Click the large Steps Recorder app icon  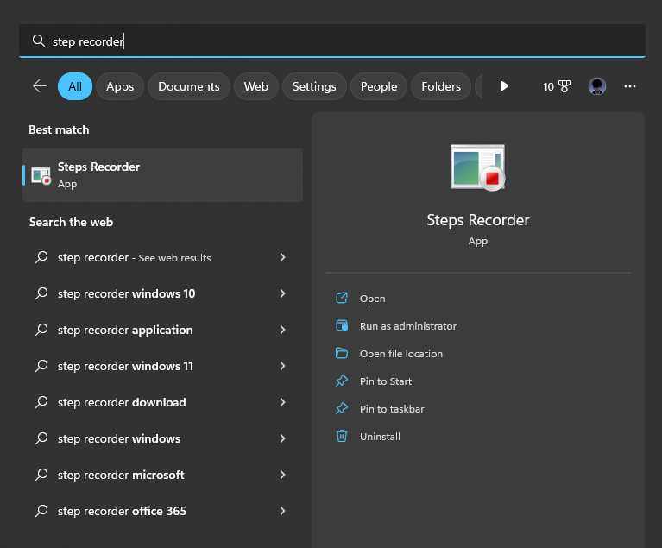[477, 167]
